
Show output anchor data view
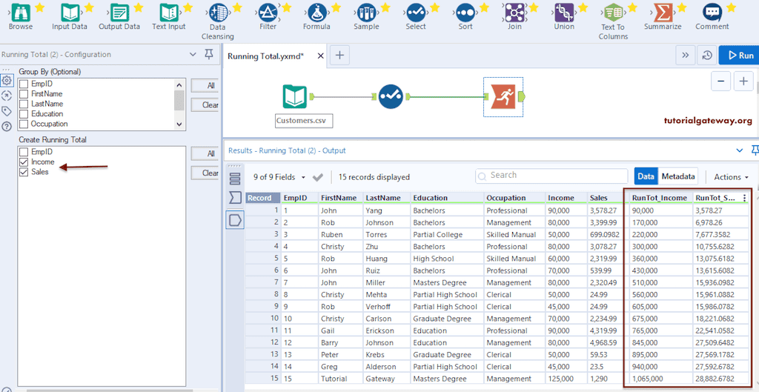[x=235, y=220]
